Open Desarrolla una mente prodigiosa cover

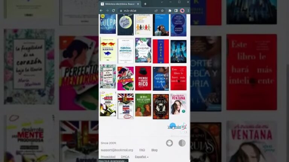[x=108, y=104]
